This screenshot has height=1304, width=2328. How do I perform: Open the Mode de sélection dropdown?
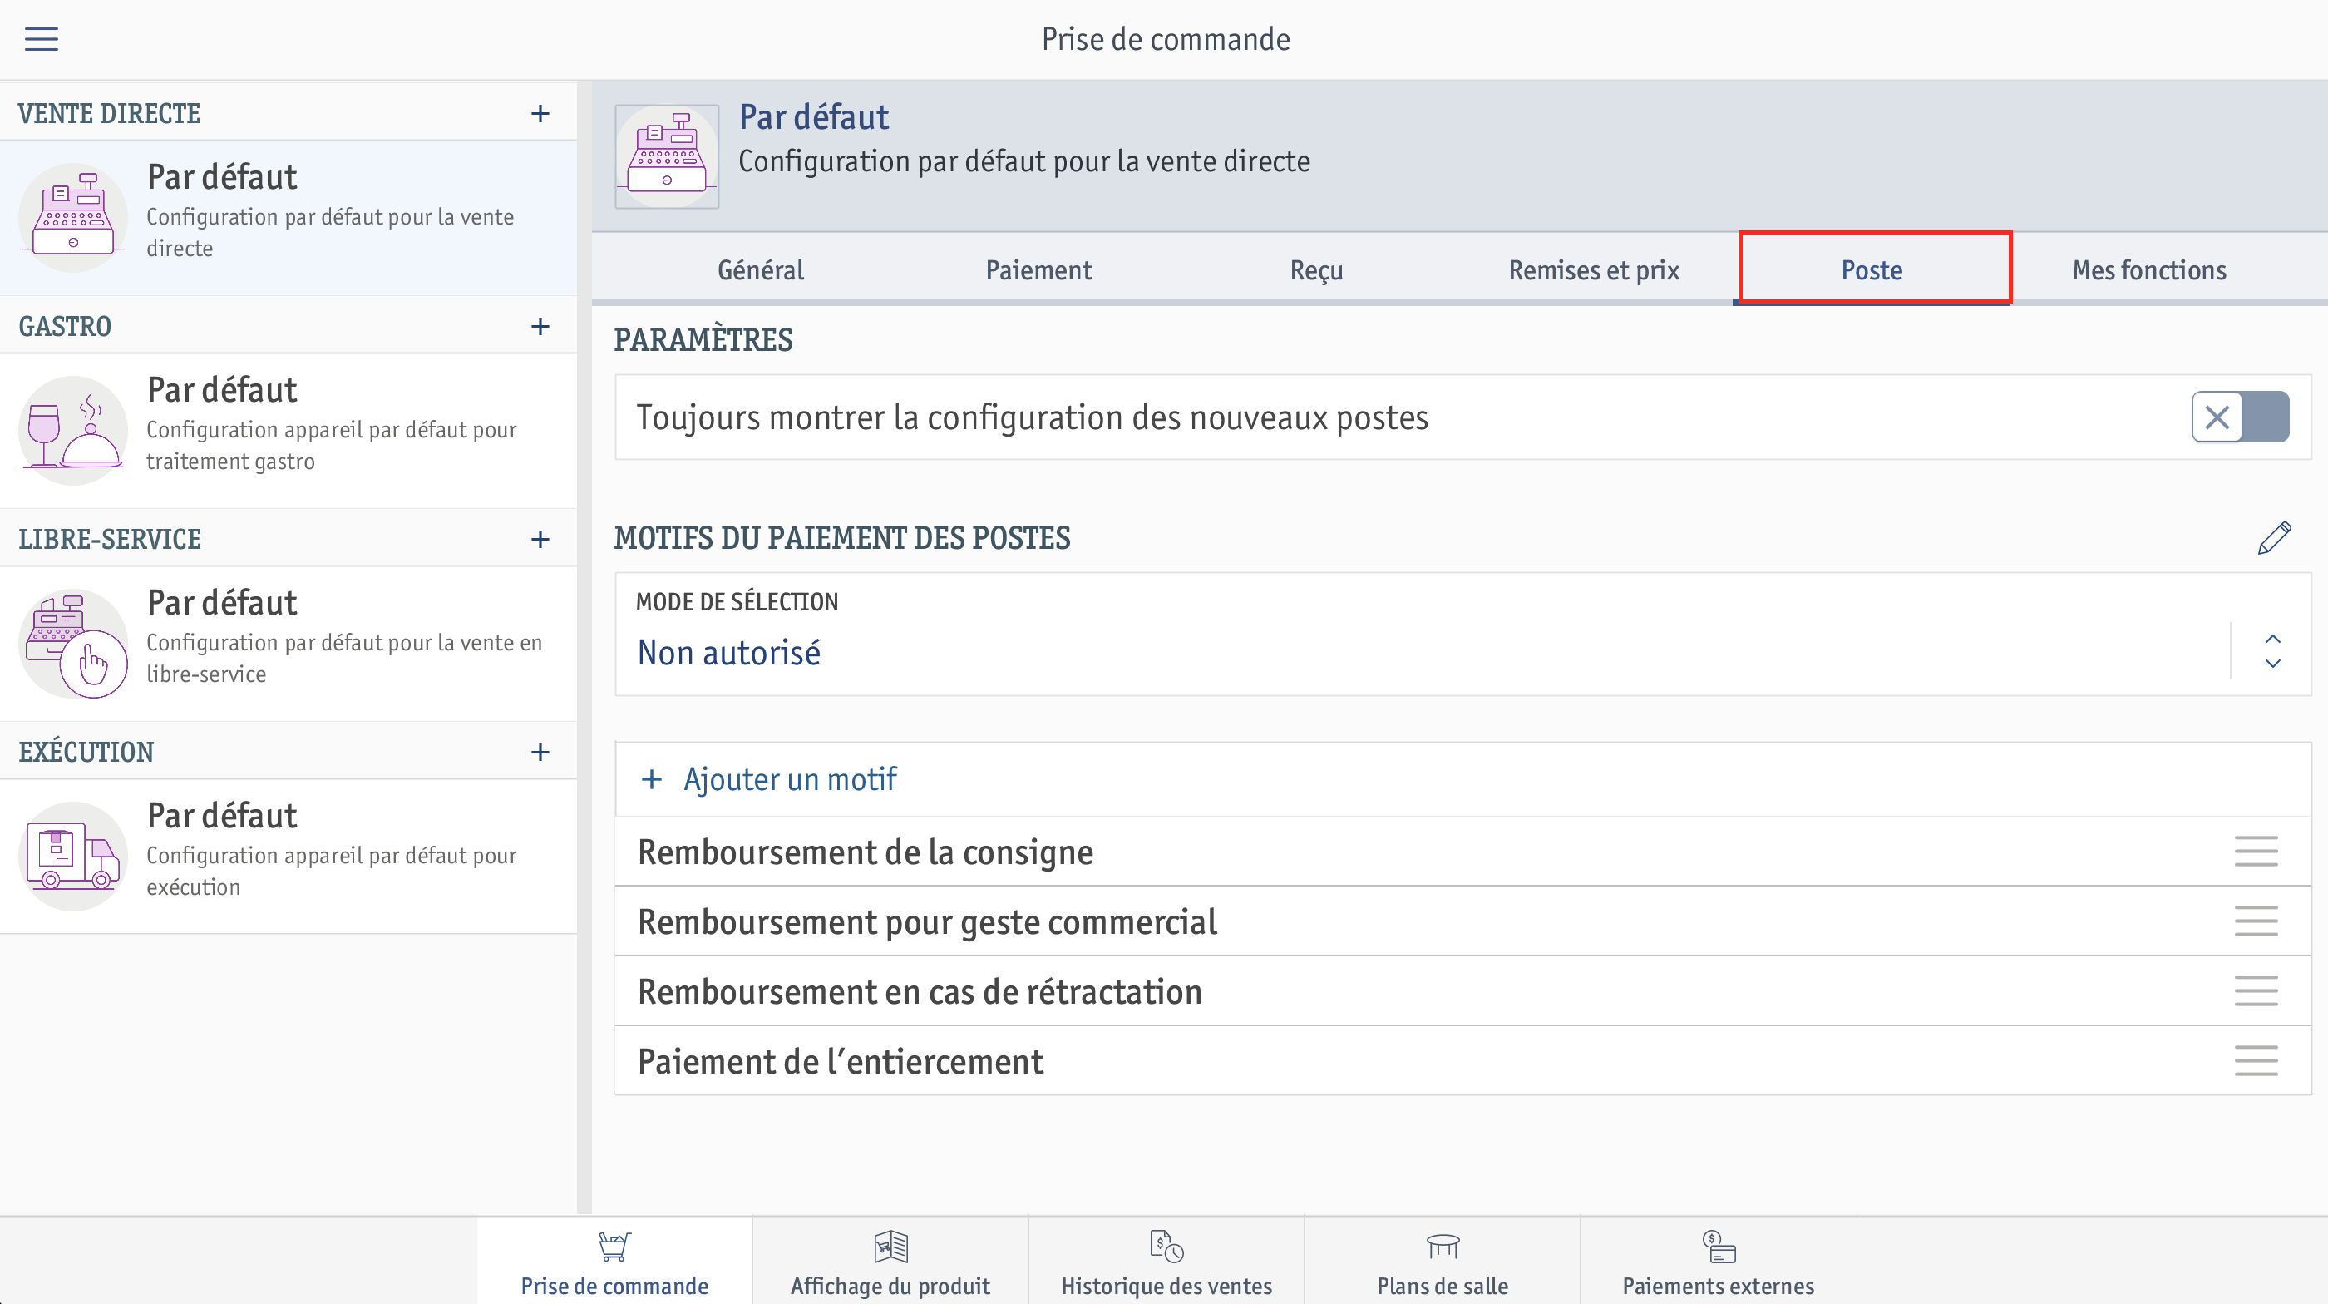[x=1462, y=634]
